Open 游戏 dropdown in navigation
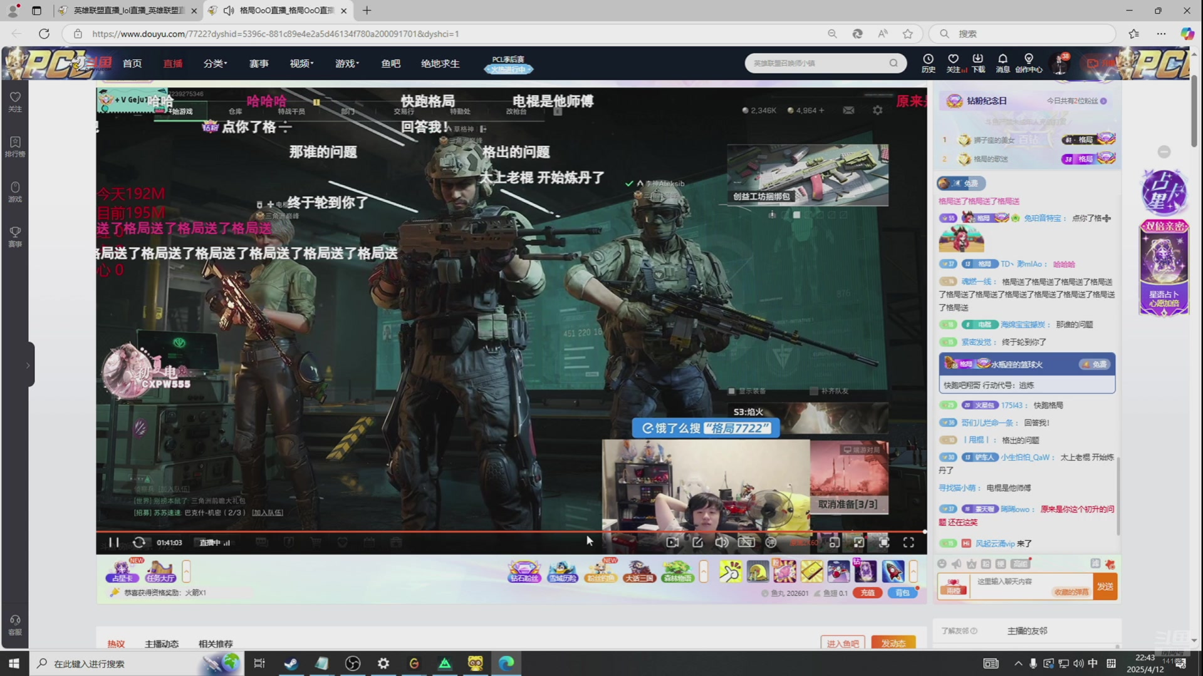This screenshot has height=676, width=1203. coord(346,63)
